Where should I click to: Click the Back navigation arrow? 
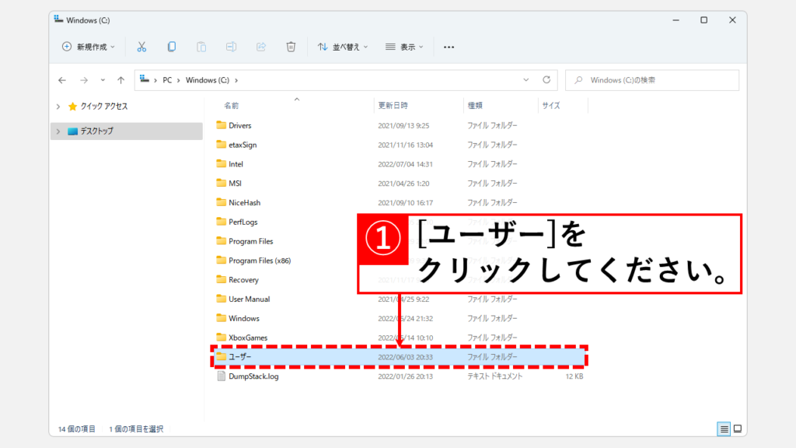[62, 79]
